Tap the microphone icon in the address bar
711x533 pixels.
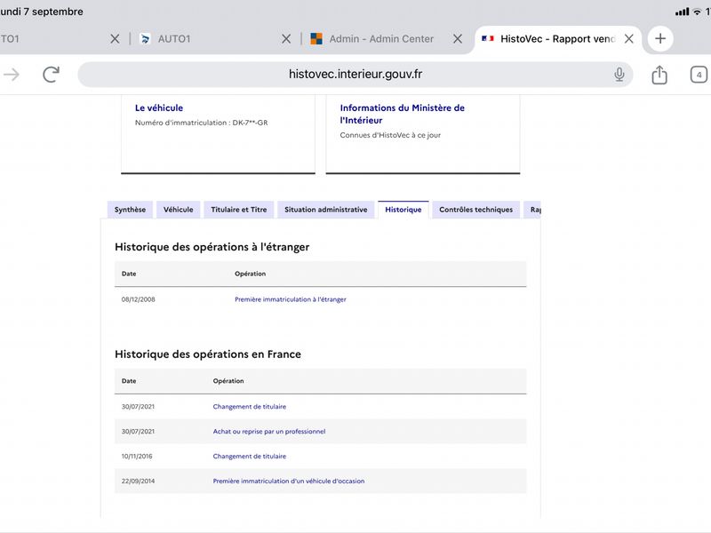[x=619, y=75]
